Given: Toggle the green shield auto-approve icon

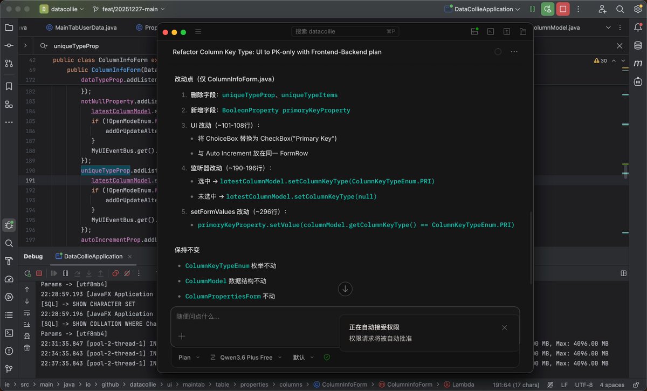Looking at the screenshot, I should point(326,357).
